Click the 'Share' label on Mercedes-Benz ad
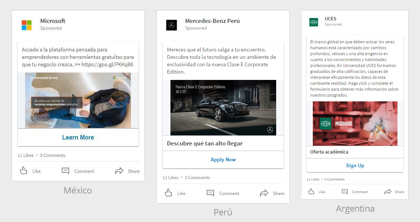 pyautogui.click(x=278, y=193)
